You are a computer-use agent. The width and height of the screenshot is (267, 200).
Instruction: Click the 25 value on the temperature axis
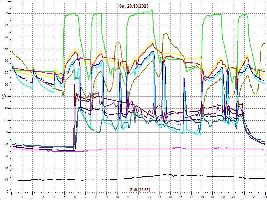[6, 144]
